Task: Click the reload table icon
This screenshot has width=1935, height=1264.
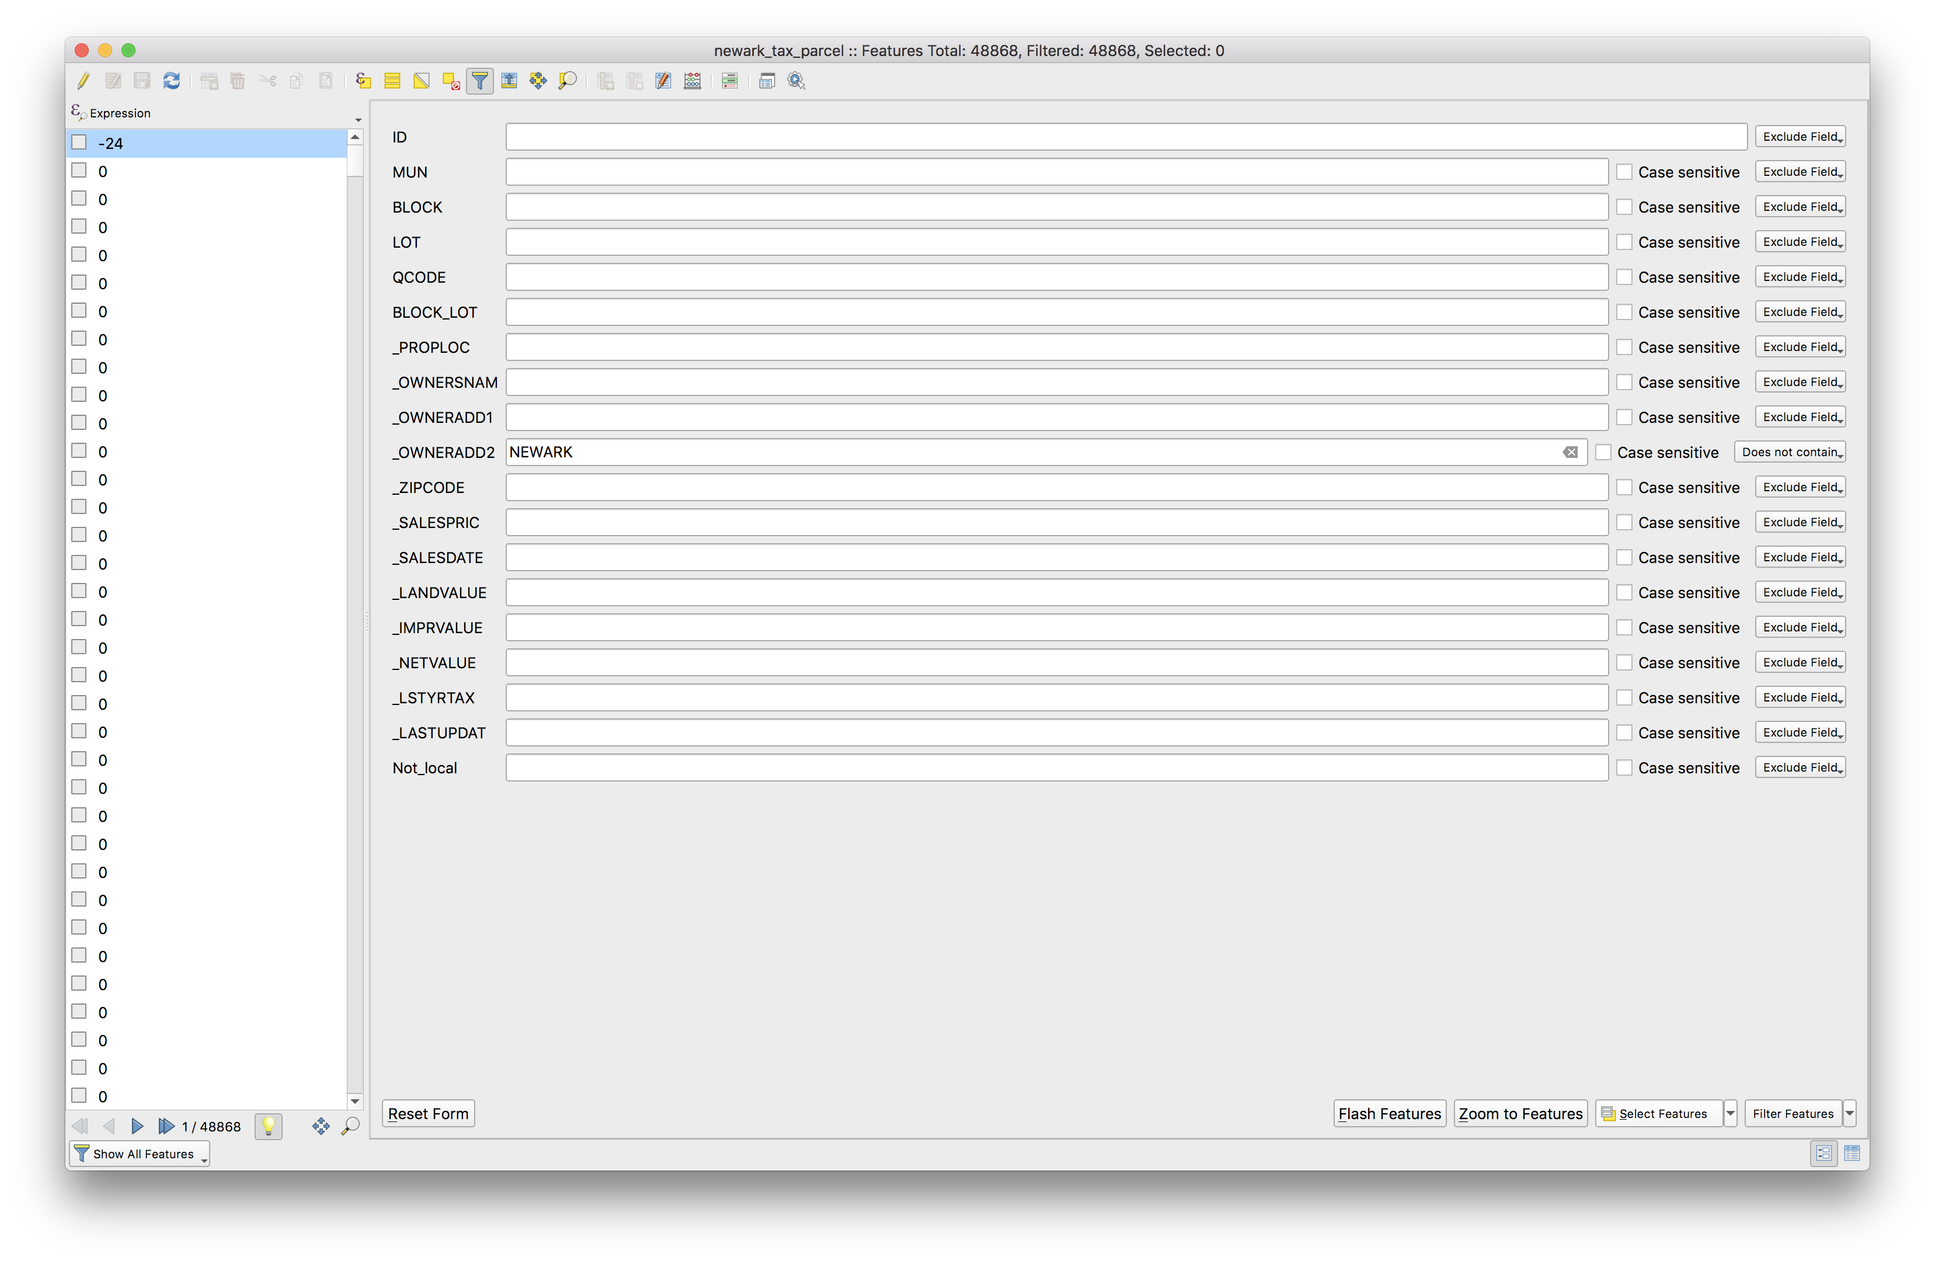Action: [172, 81]
